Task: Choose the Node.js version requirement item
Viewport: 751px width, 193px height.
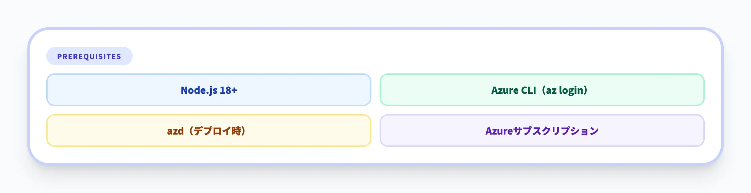Action: (x=208, y=90)
